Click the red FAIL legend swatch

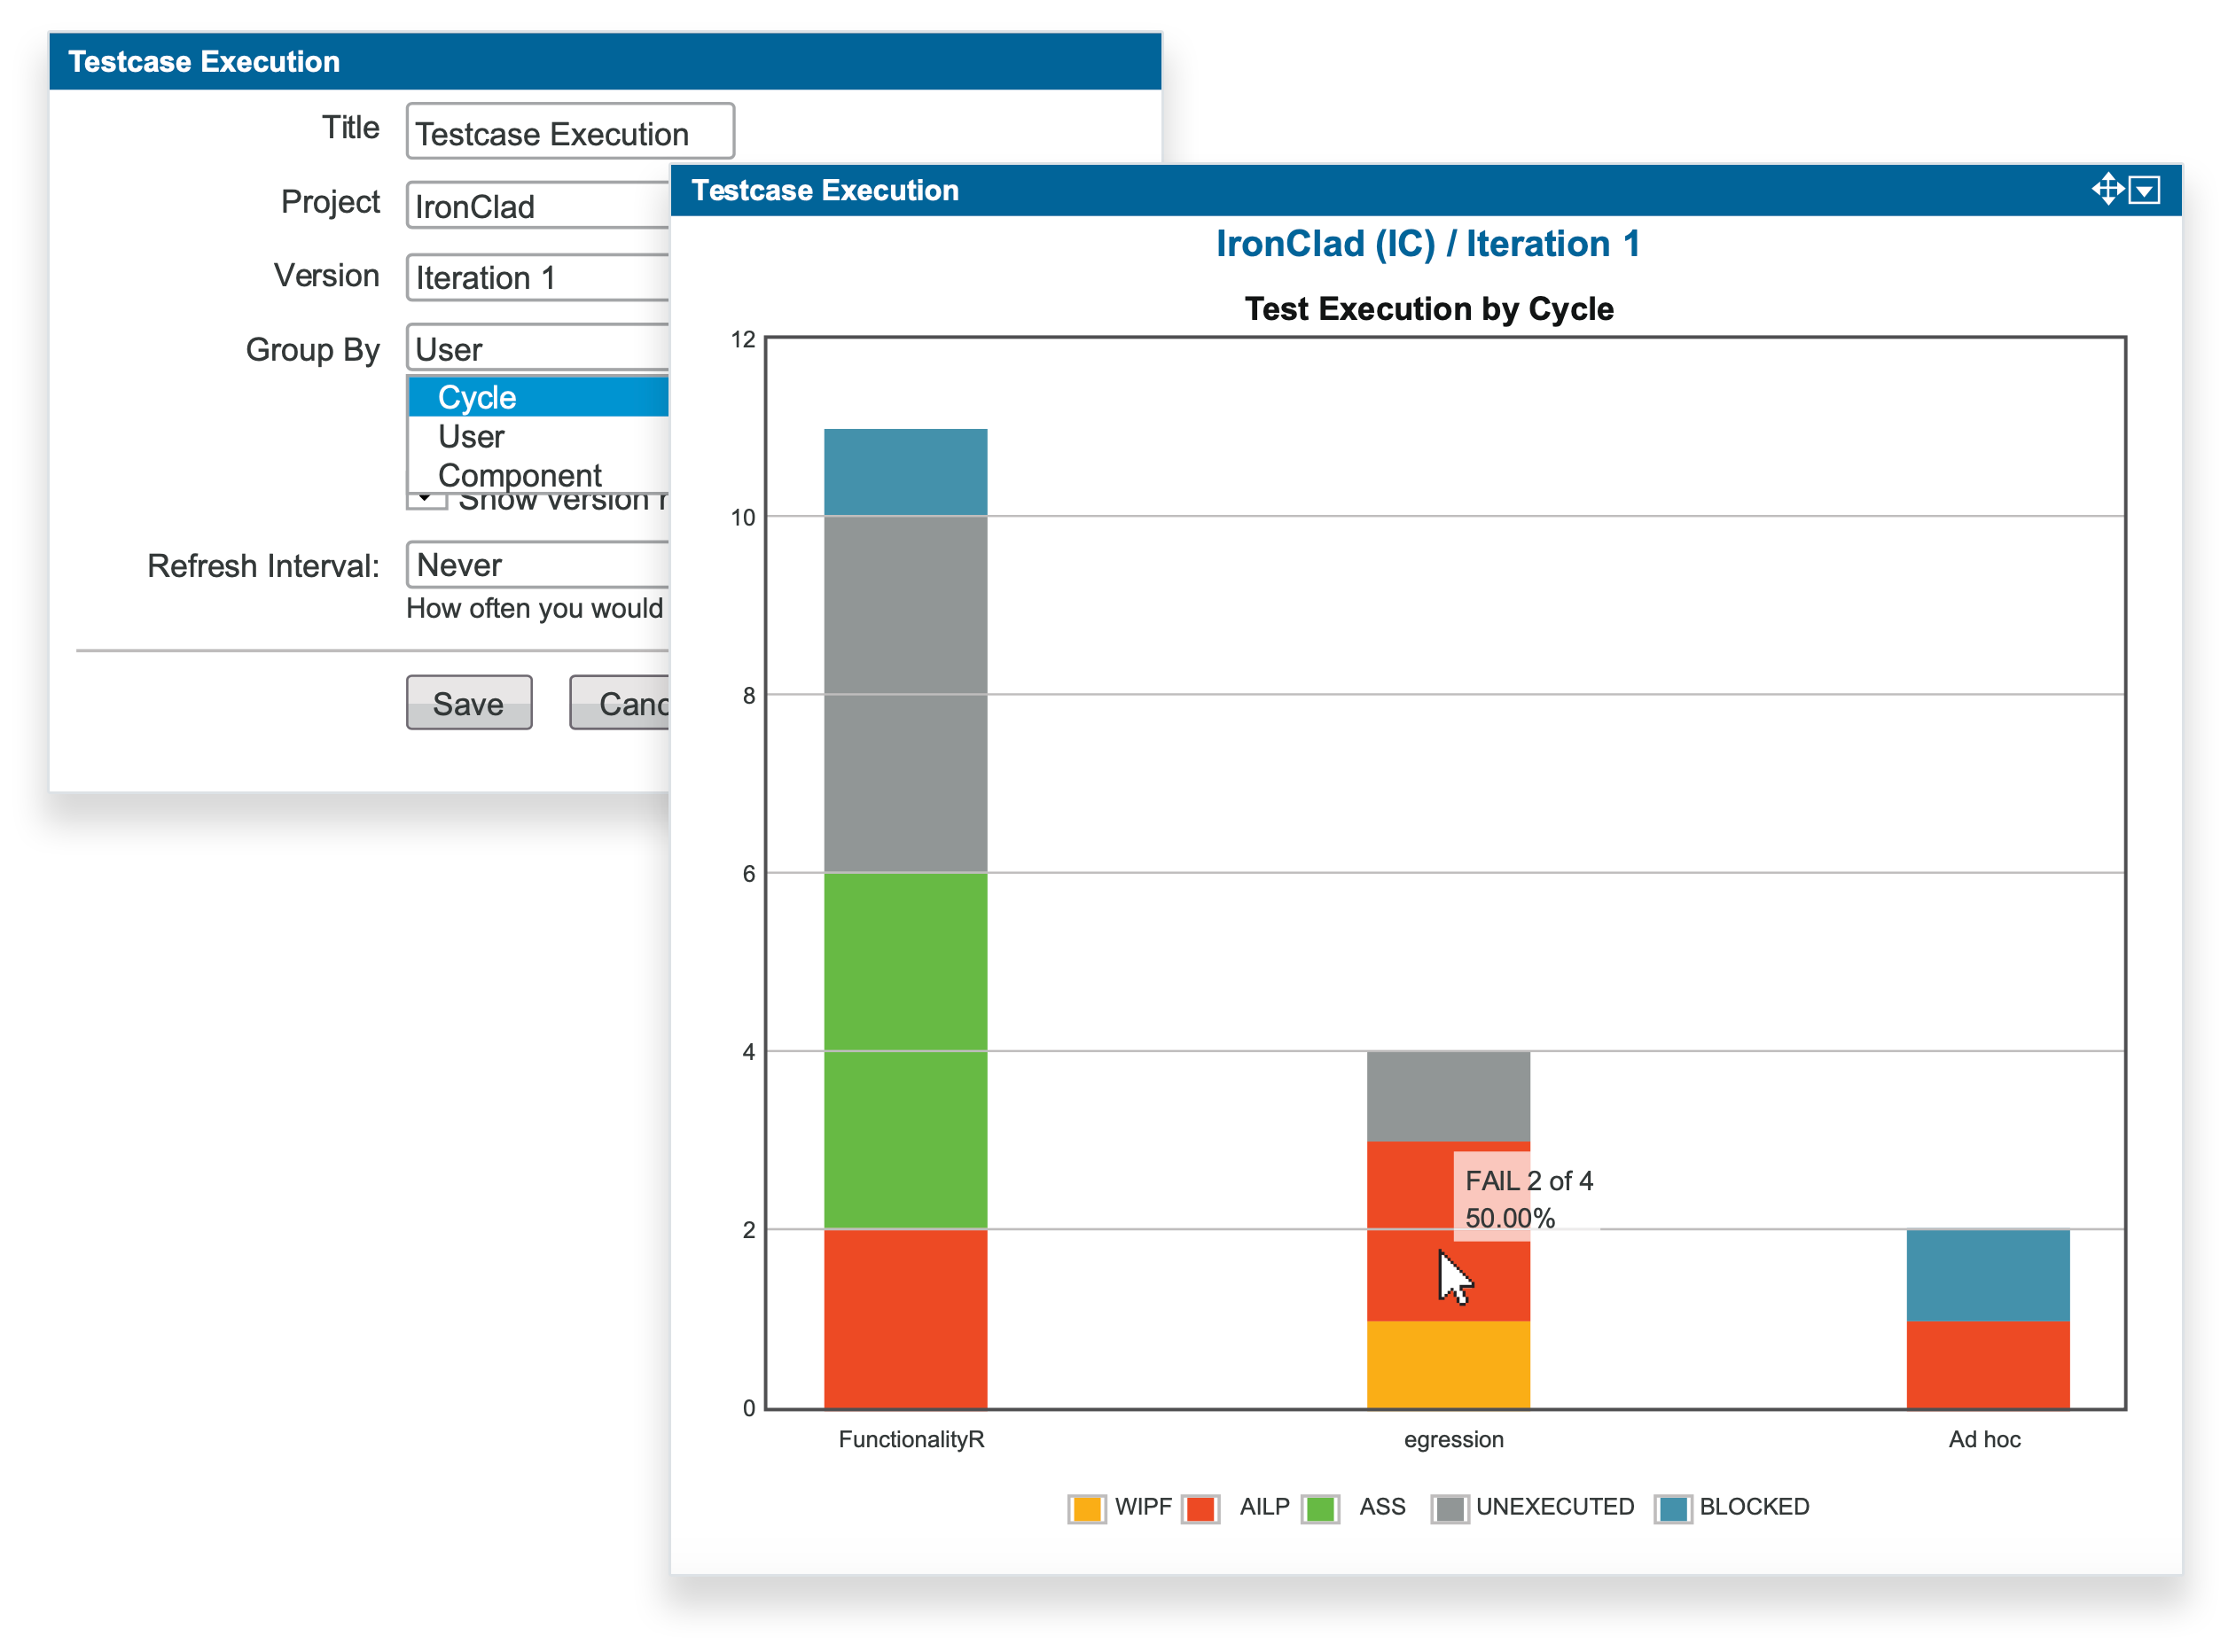[1200, 1507]
